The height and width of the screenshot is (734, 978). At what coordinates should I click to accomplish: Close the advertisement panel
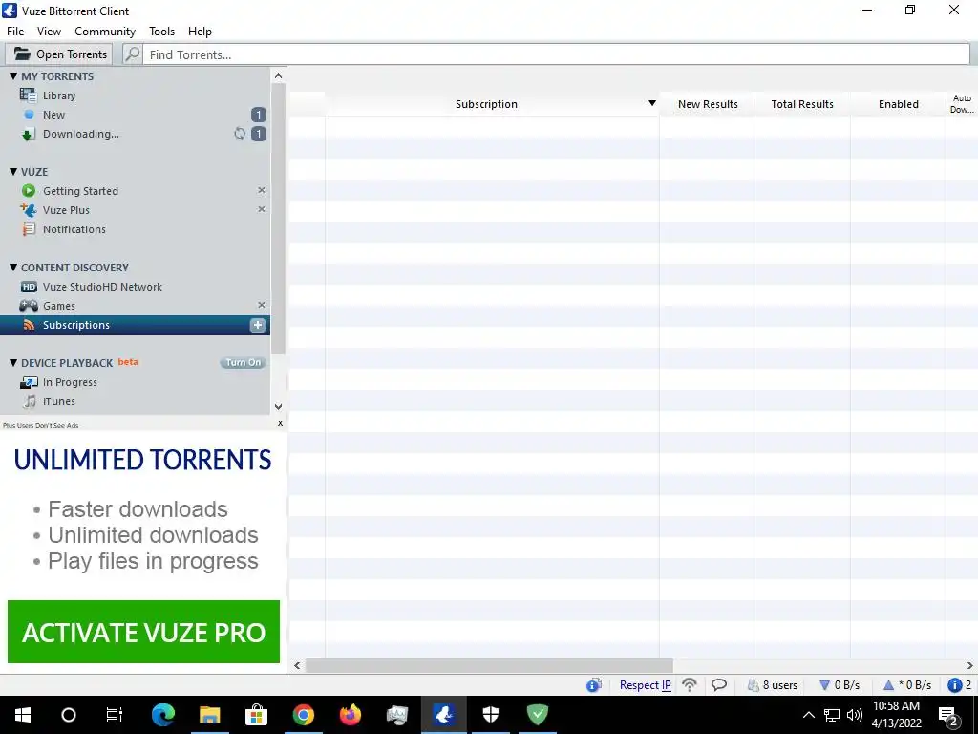click(280, 423)
